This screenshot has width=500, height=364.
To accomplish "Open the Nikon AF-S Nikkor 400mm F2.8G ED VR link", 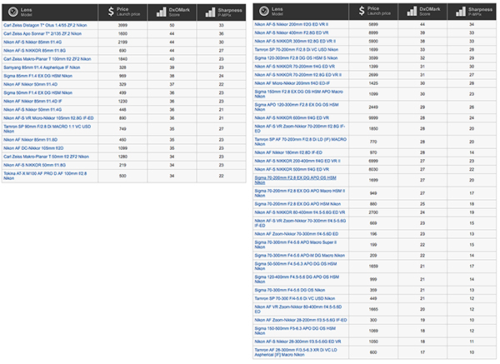I will (x=292, y=32).
